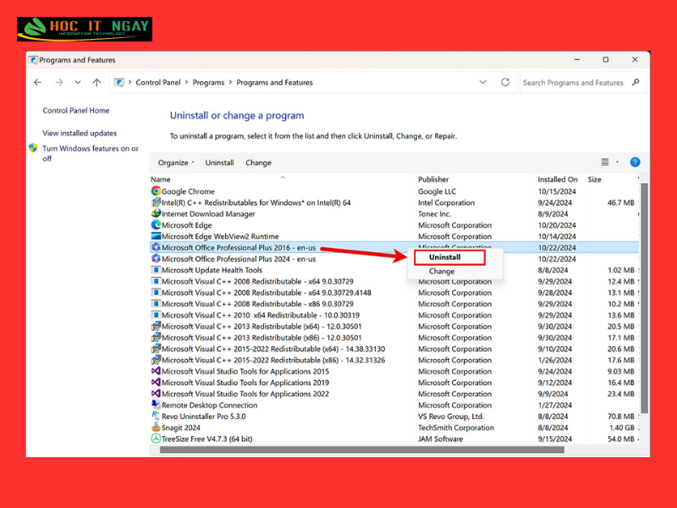The width and height of the screenshot is (677, 508).
Task: Click the Visual Studio Tools 2015 icon
Action: (x=156, y=371)
